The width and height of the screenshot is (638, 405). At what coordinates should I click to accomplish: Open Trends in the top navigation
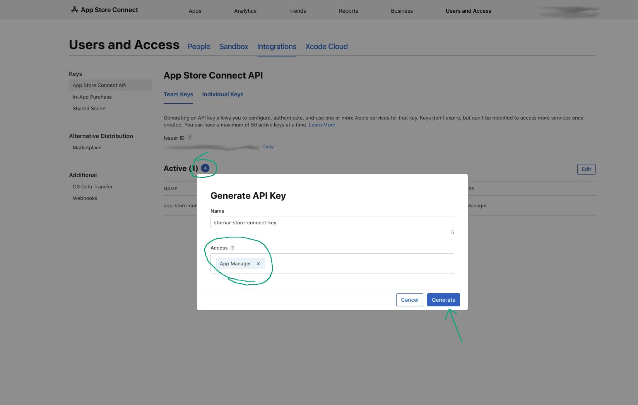pyautogui.click(x=298, y=11)
